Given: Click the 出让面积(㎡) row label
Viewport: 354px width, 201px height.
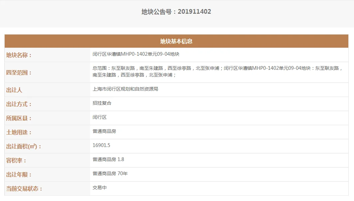Looking at the screenshot, I should 24,147.
